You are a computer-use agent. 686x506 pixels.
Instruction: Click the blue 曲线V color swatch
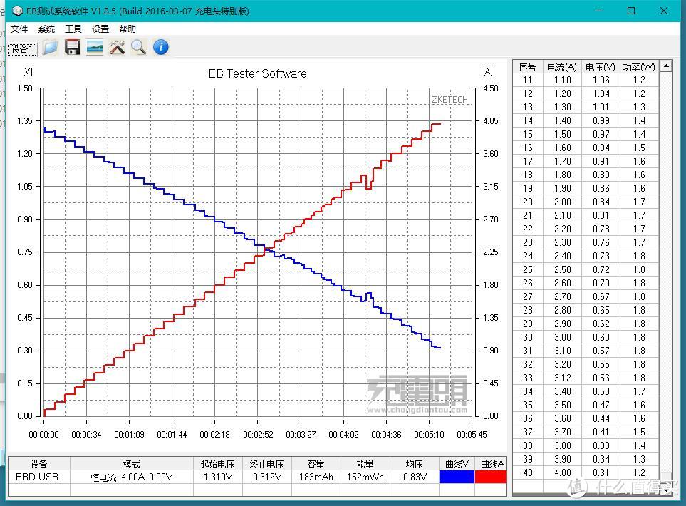point(457,477)
